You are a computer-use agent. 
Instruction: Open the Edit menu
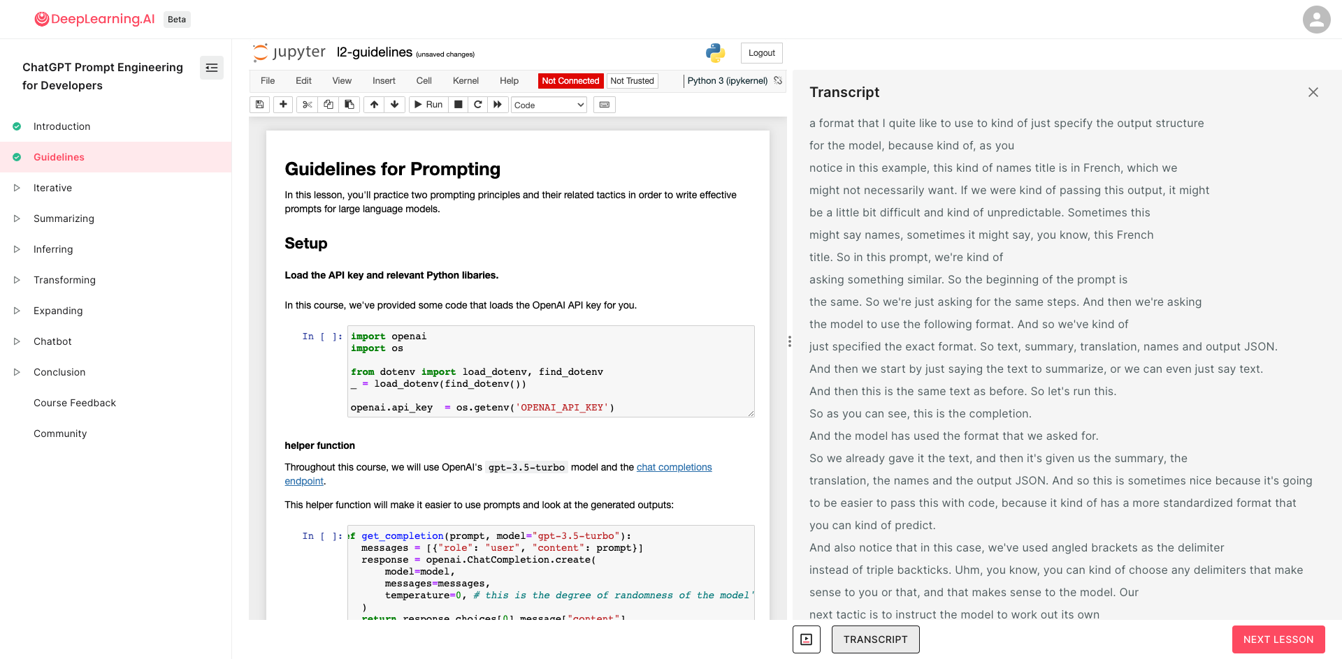tap(303, 81)
